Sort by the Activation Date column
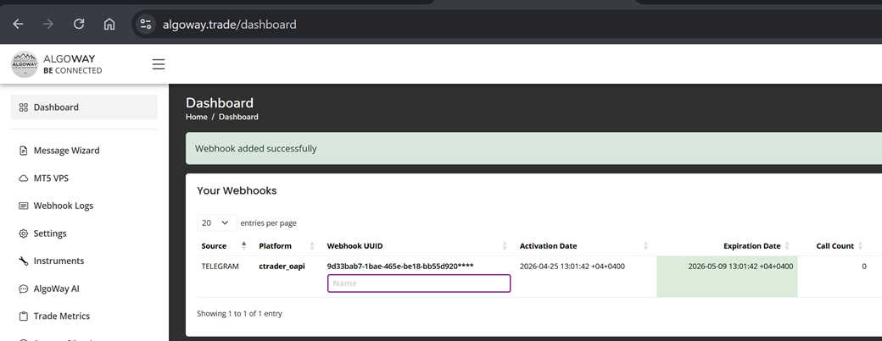The image size is (882, 341). 583,245
